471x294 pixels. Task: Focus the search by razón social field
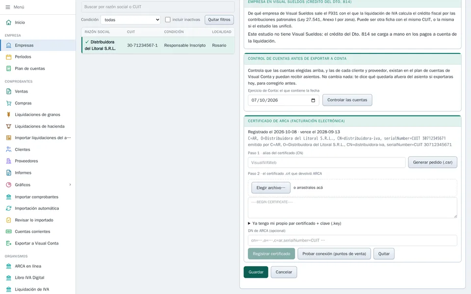pyautogui.click(x=158, y=6)
